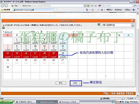Select February 13 date cell
139x104 pixels.
[63, 48]
